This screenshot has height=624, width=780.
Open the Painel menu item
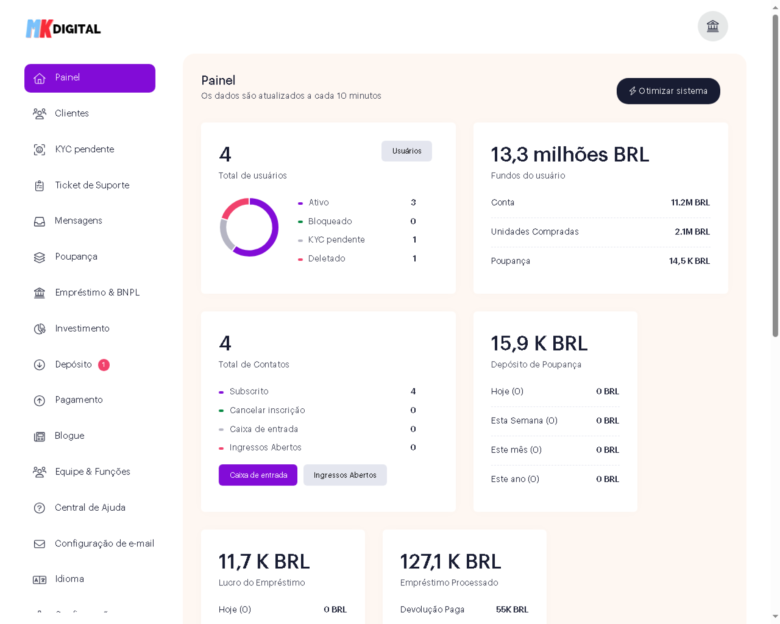click(90, 78)
